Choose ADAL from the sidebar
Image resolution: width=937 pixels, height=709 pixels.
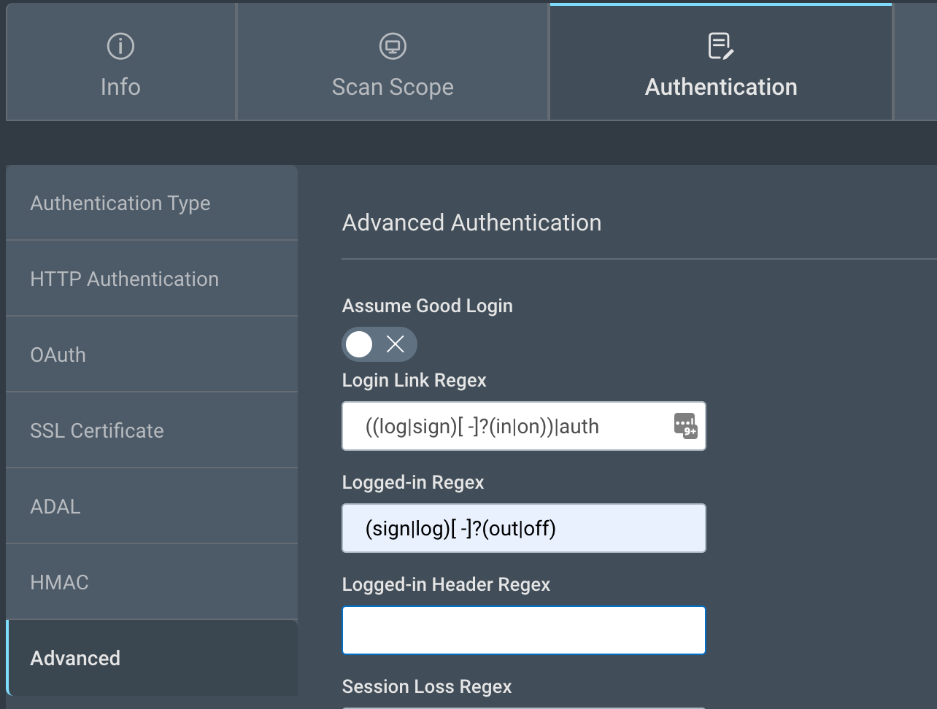tap(55, 506)
